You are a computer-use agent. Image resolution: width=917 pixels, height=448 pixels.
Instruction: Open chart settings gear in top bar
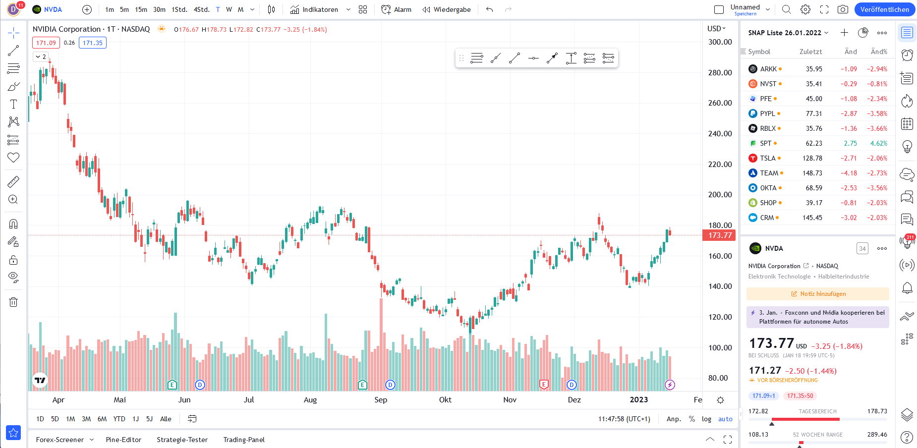point(805,9)
